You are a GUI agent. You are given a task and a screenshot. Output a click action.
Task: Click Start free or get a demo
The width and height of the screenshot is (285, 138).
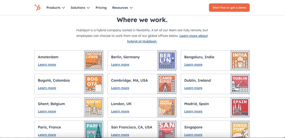point(229,8)
